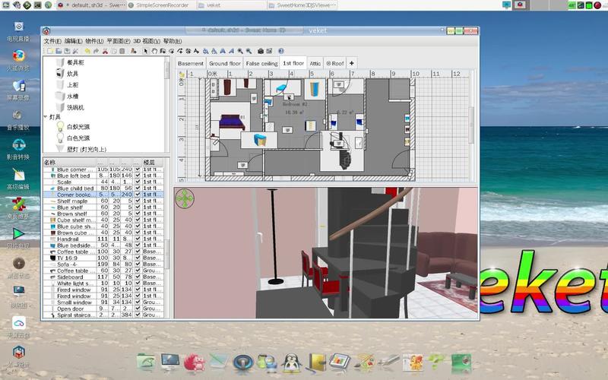Toggle visibility checkbox for Handrail row
Viewport: 608px width, 380px height.
pyautogui.click(x=138, y=239)
